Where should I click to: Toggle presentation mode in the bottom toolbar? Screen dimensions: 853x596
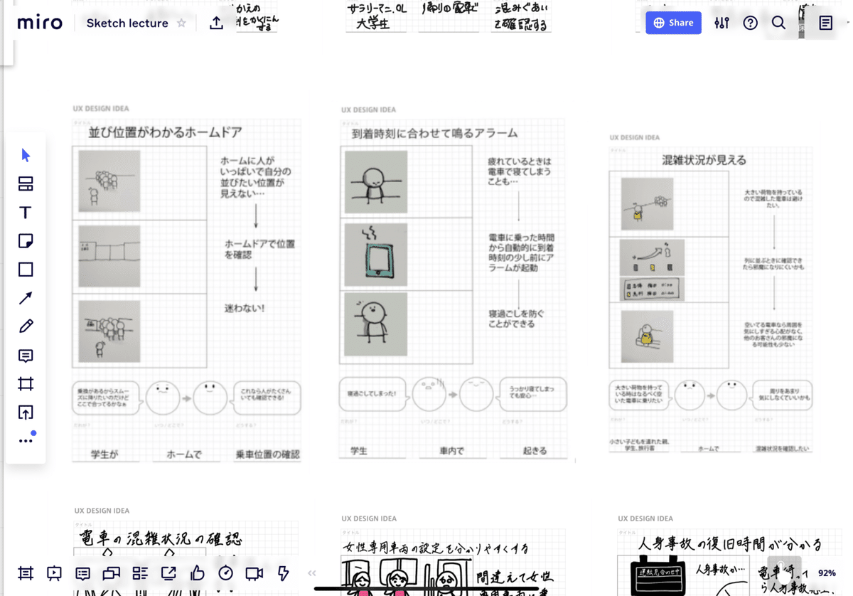coord(54,573)
